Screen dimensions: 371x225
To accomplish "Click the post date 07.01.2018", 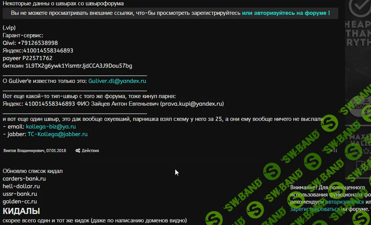I will click(56, 151).
